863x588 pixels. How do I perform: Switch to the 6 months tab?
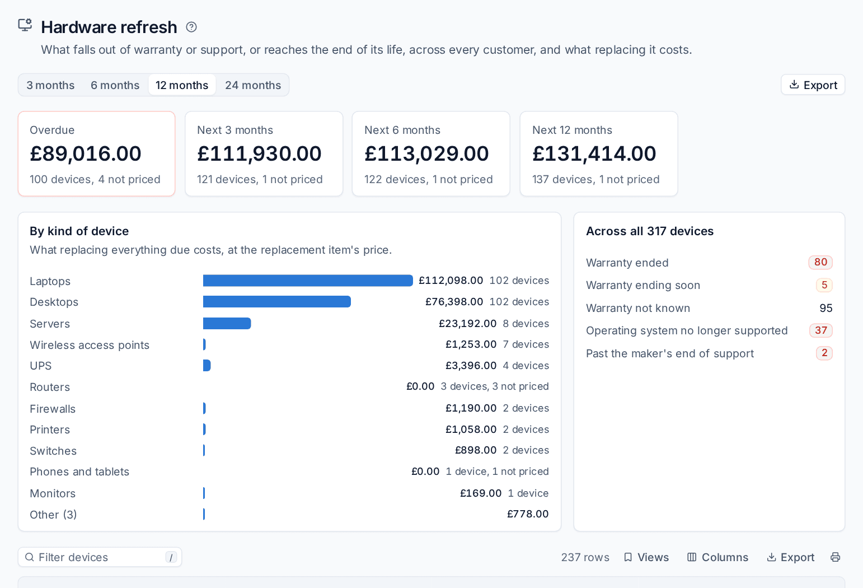(x=115, y=85)
